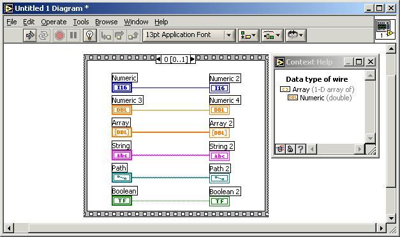Open the File menu

pyautogui.click(x=11, y=22)
